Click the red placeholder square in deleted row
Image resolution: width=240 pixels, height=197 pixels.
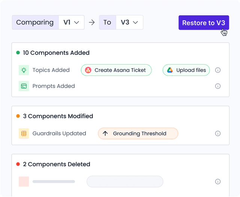pos(24,182)
